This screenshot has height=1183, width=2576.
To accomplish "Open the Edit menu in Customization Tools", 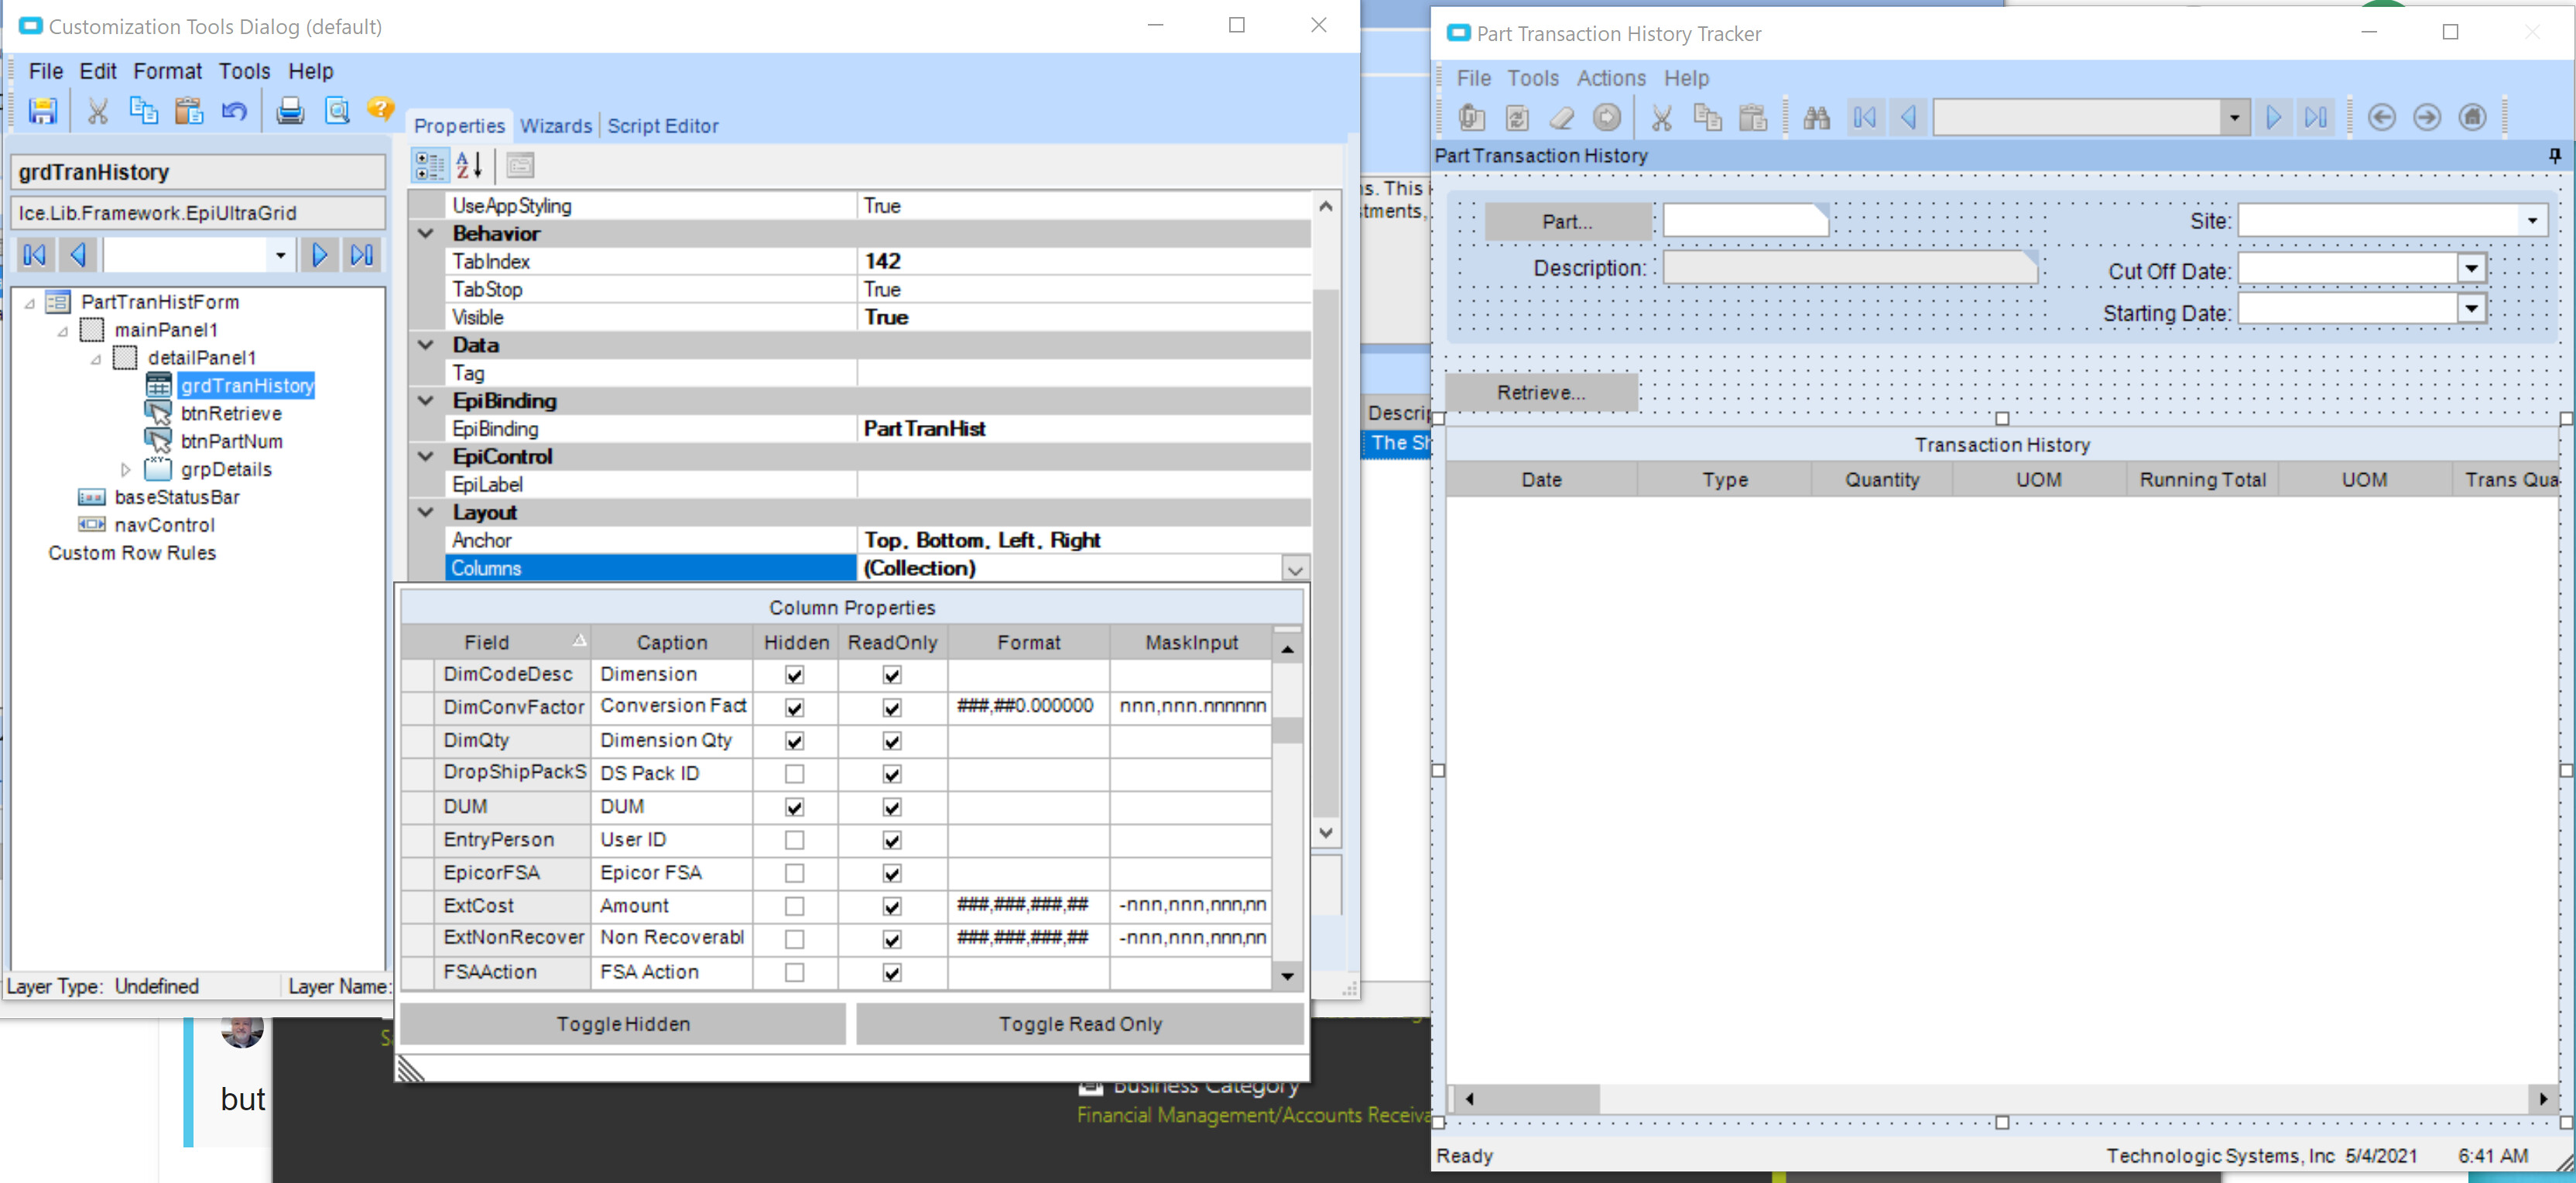I will coord(98,71).
